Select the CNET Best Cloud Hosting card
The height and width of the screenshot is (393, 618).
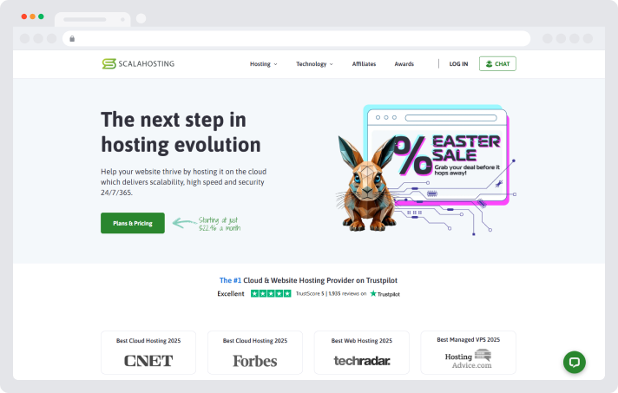[148, 352]
